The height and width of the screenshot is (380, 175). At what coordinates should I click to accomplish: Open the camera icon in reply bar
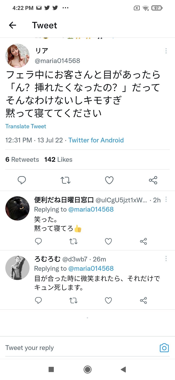[164, 348]
